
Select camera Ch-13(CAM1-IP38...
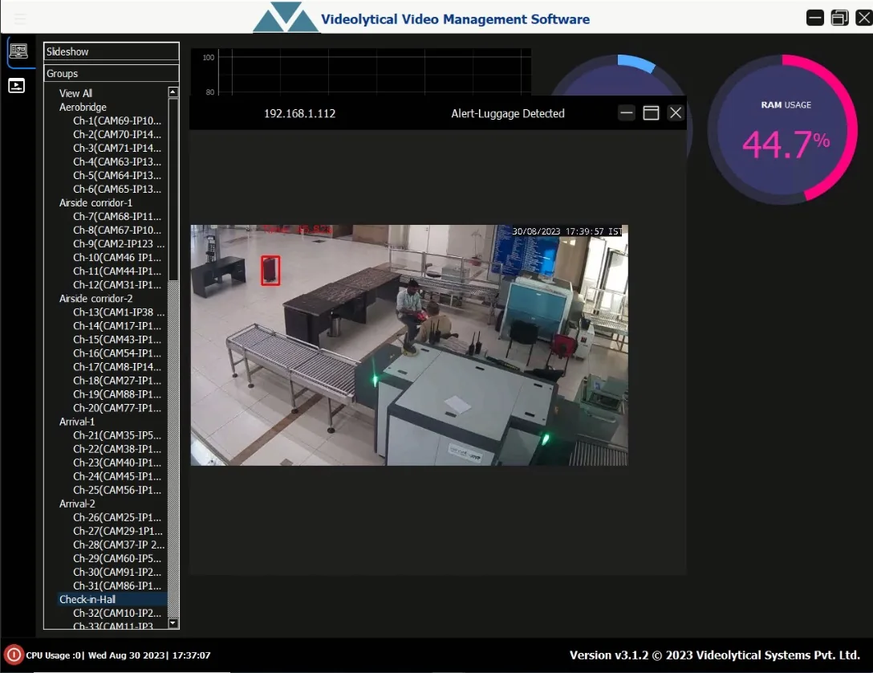point(119,312)
